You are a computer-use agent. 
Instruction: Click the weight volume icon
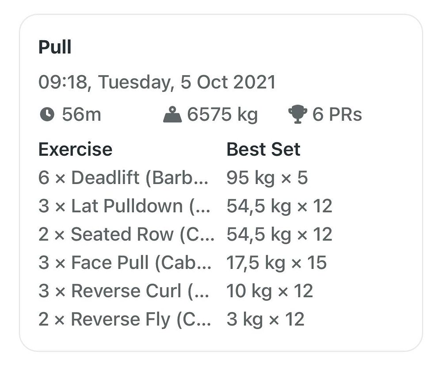coord(172,115)
